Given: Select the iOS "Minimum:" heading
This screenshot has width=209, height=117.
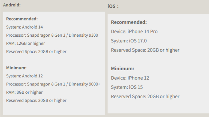Looking at the screenshot, I should tap(123, 69).
